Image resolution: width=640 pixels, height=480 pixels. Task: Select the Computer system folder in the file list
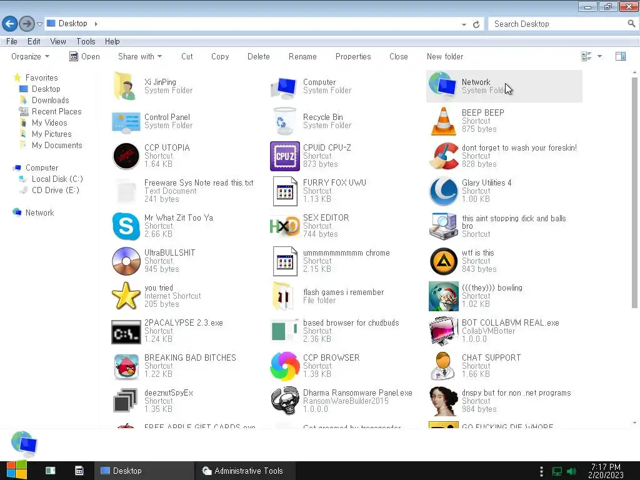284,88
